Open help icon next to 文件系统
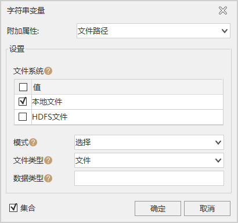 [x=48, y=71]
